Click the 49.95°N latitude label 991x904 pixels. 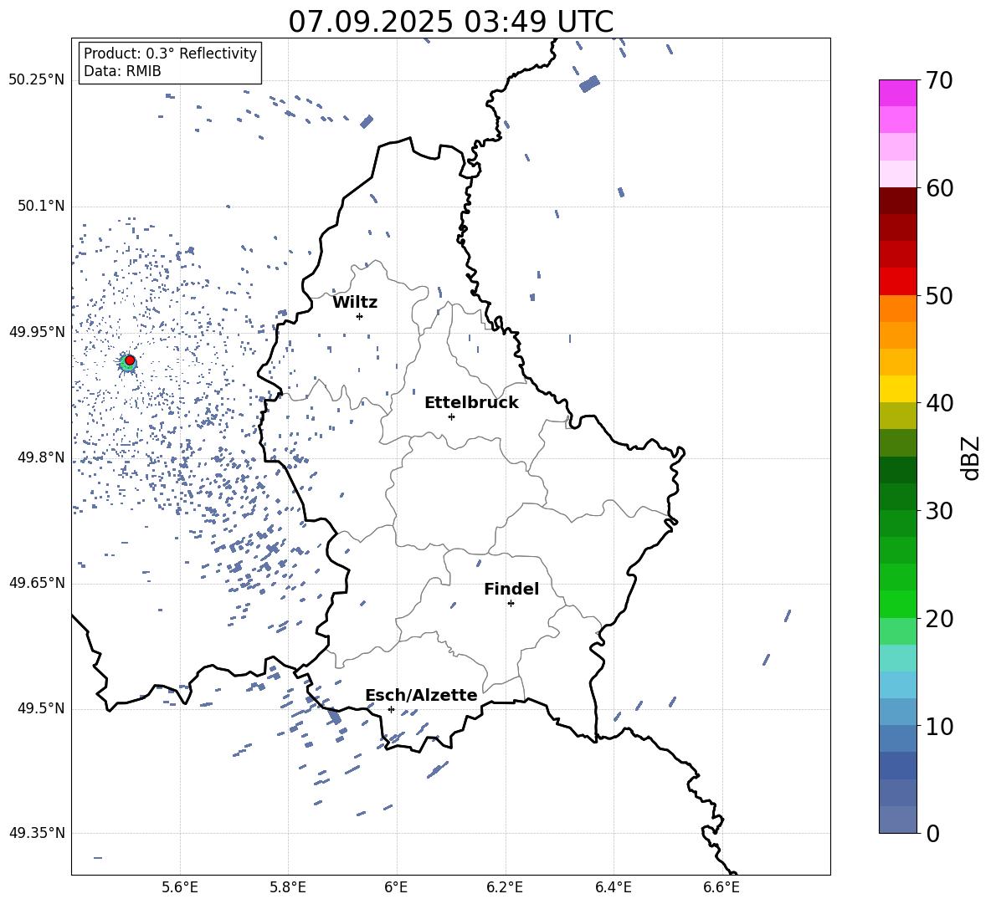click(x=37, y=331)
